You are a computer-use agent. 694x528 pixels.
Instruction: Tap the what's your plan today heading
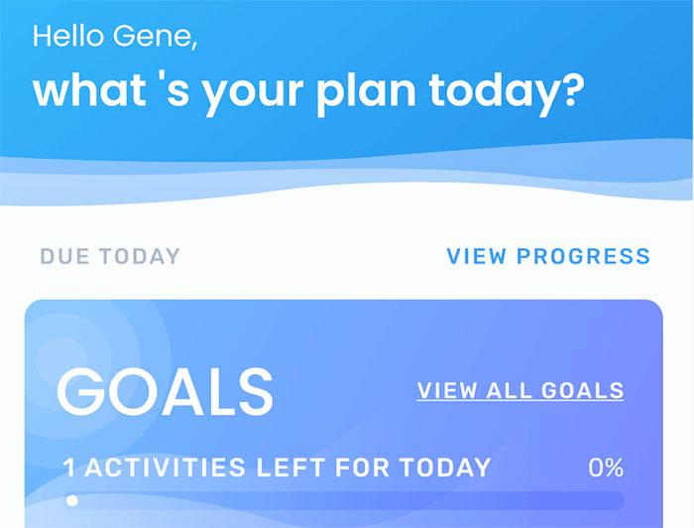(308, 90)
